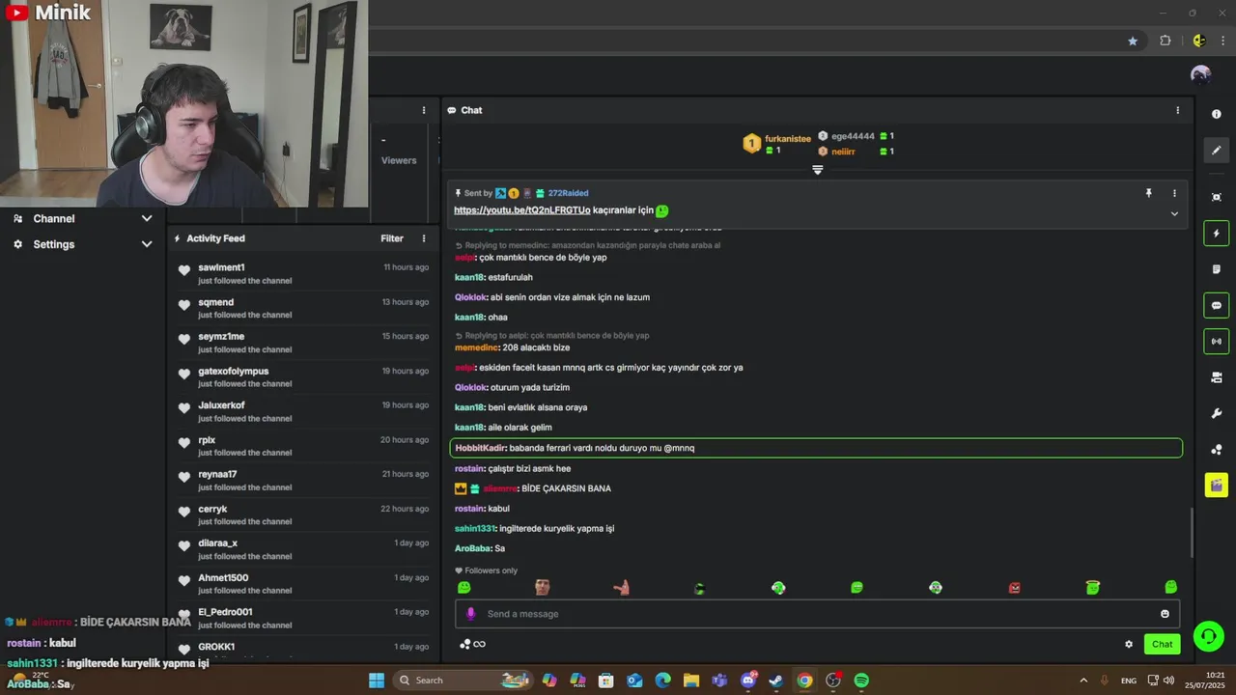Collapse the pinned message chevron
Viewport: 1236px width, 695px height.
coord(1174,213)
